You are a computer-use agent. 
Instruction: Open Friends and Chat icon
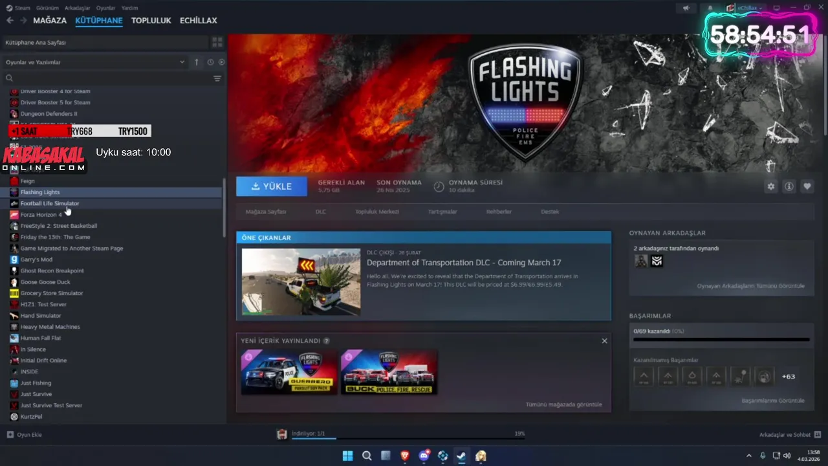[818, 434]
